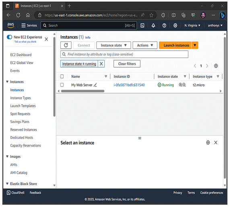Open a new browser tab
The width and height of the screenshot is (229, 207).
[69, 6]
